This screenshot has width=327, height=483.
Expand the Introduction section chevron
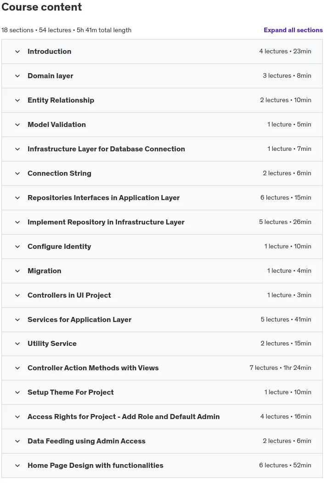tap(17, 52)
